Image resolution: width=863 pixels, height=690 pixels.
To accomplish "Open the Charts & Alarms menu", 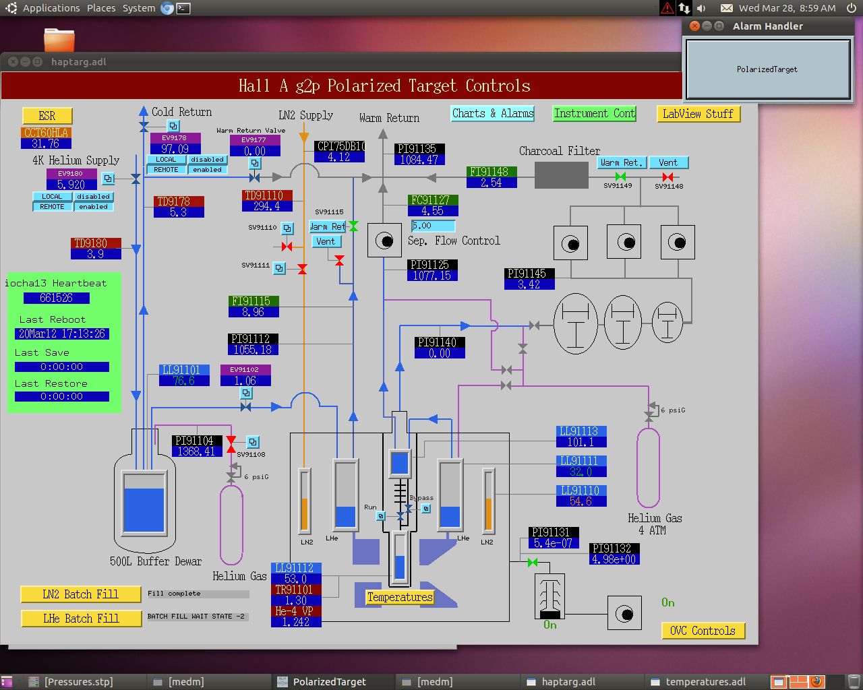I will coord(493,113).
